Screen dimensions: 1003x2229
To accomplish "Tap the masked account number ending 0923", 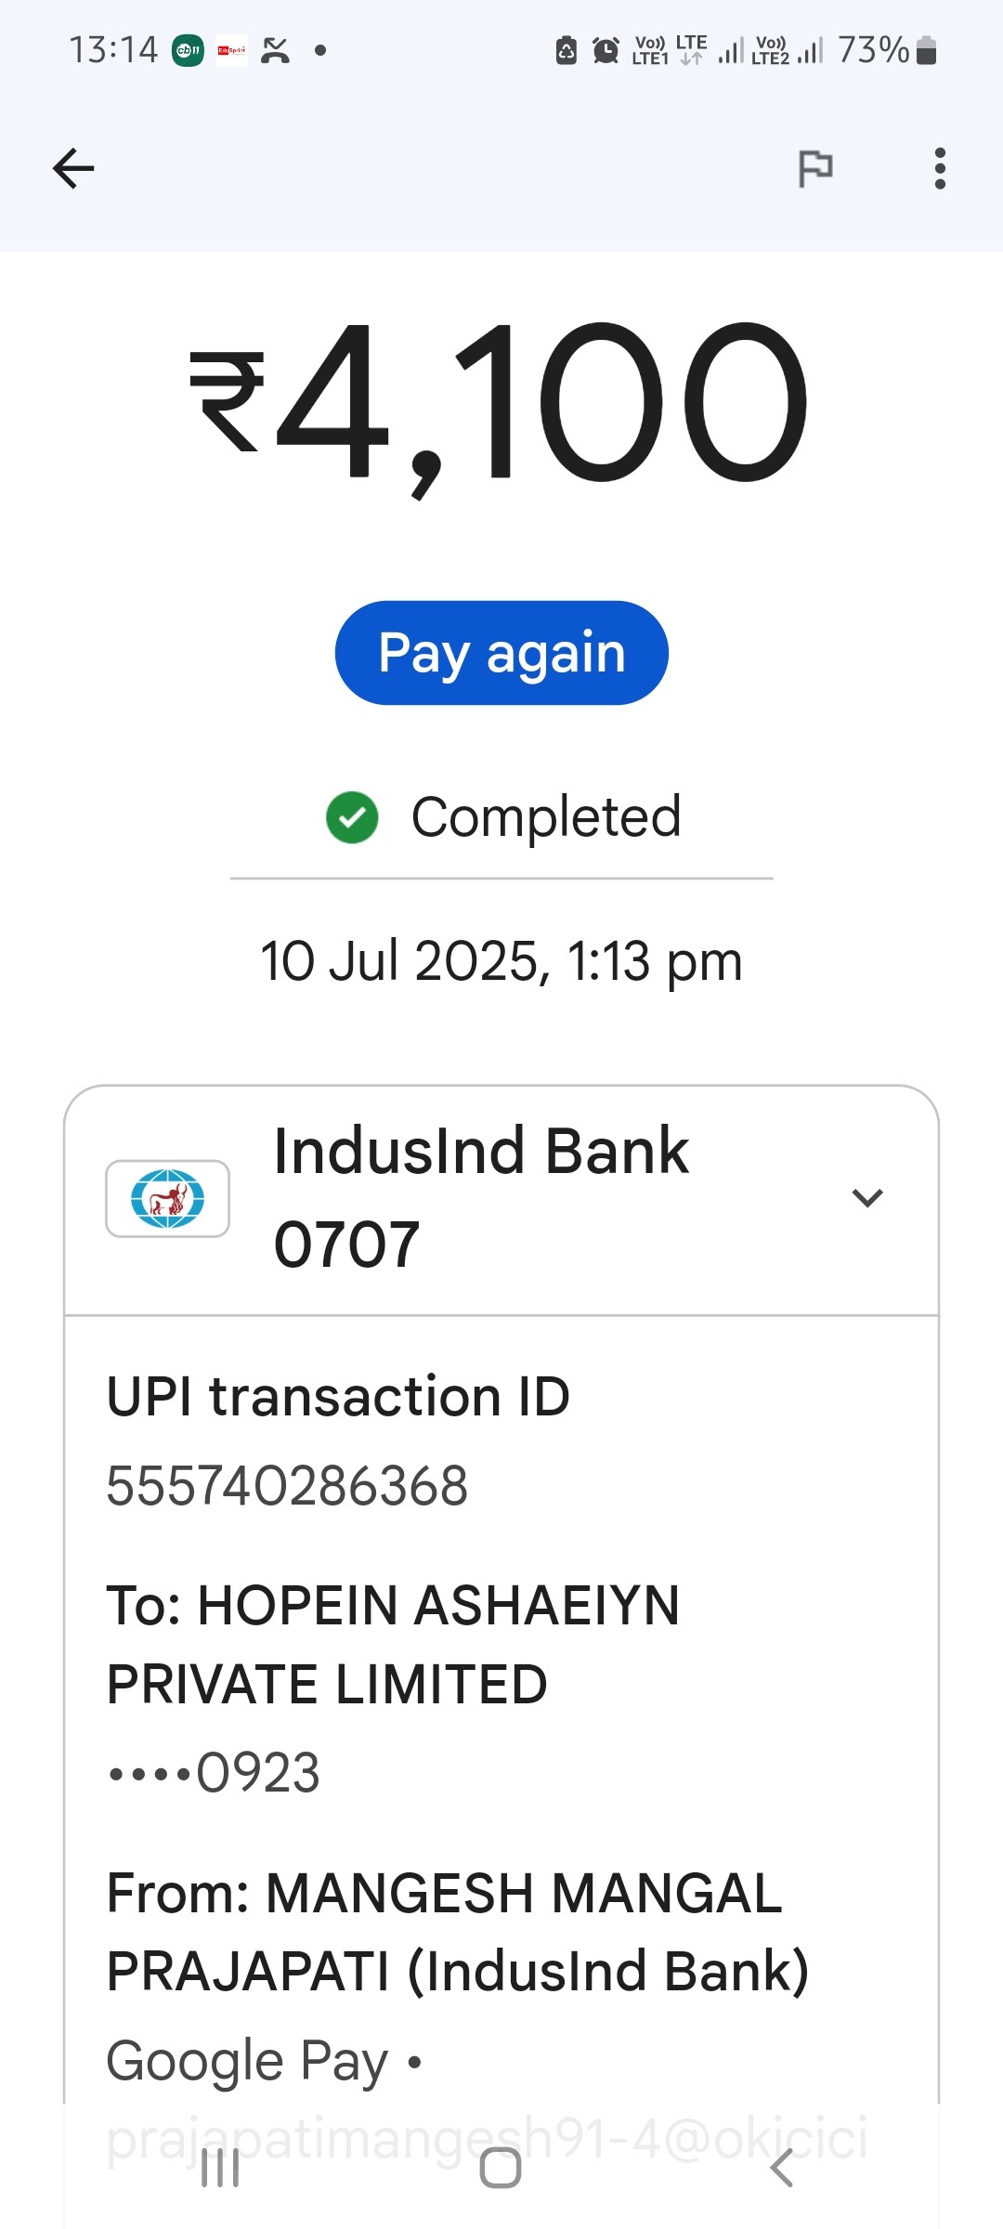I will click(x=214, y=1772).
